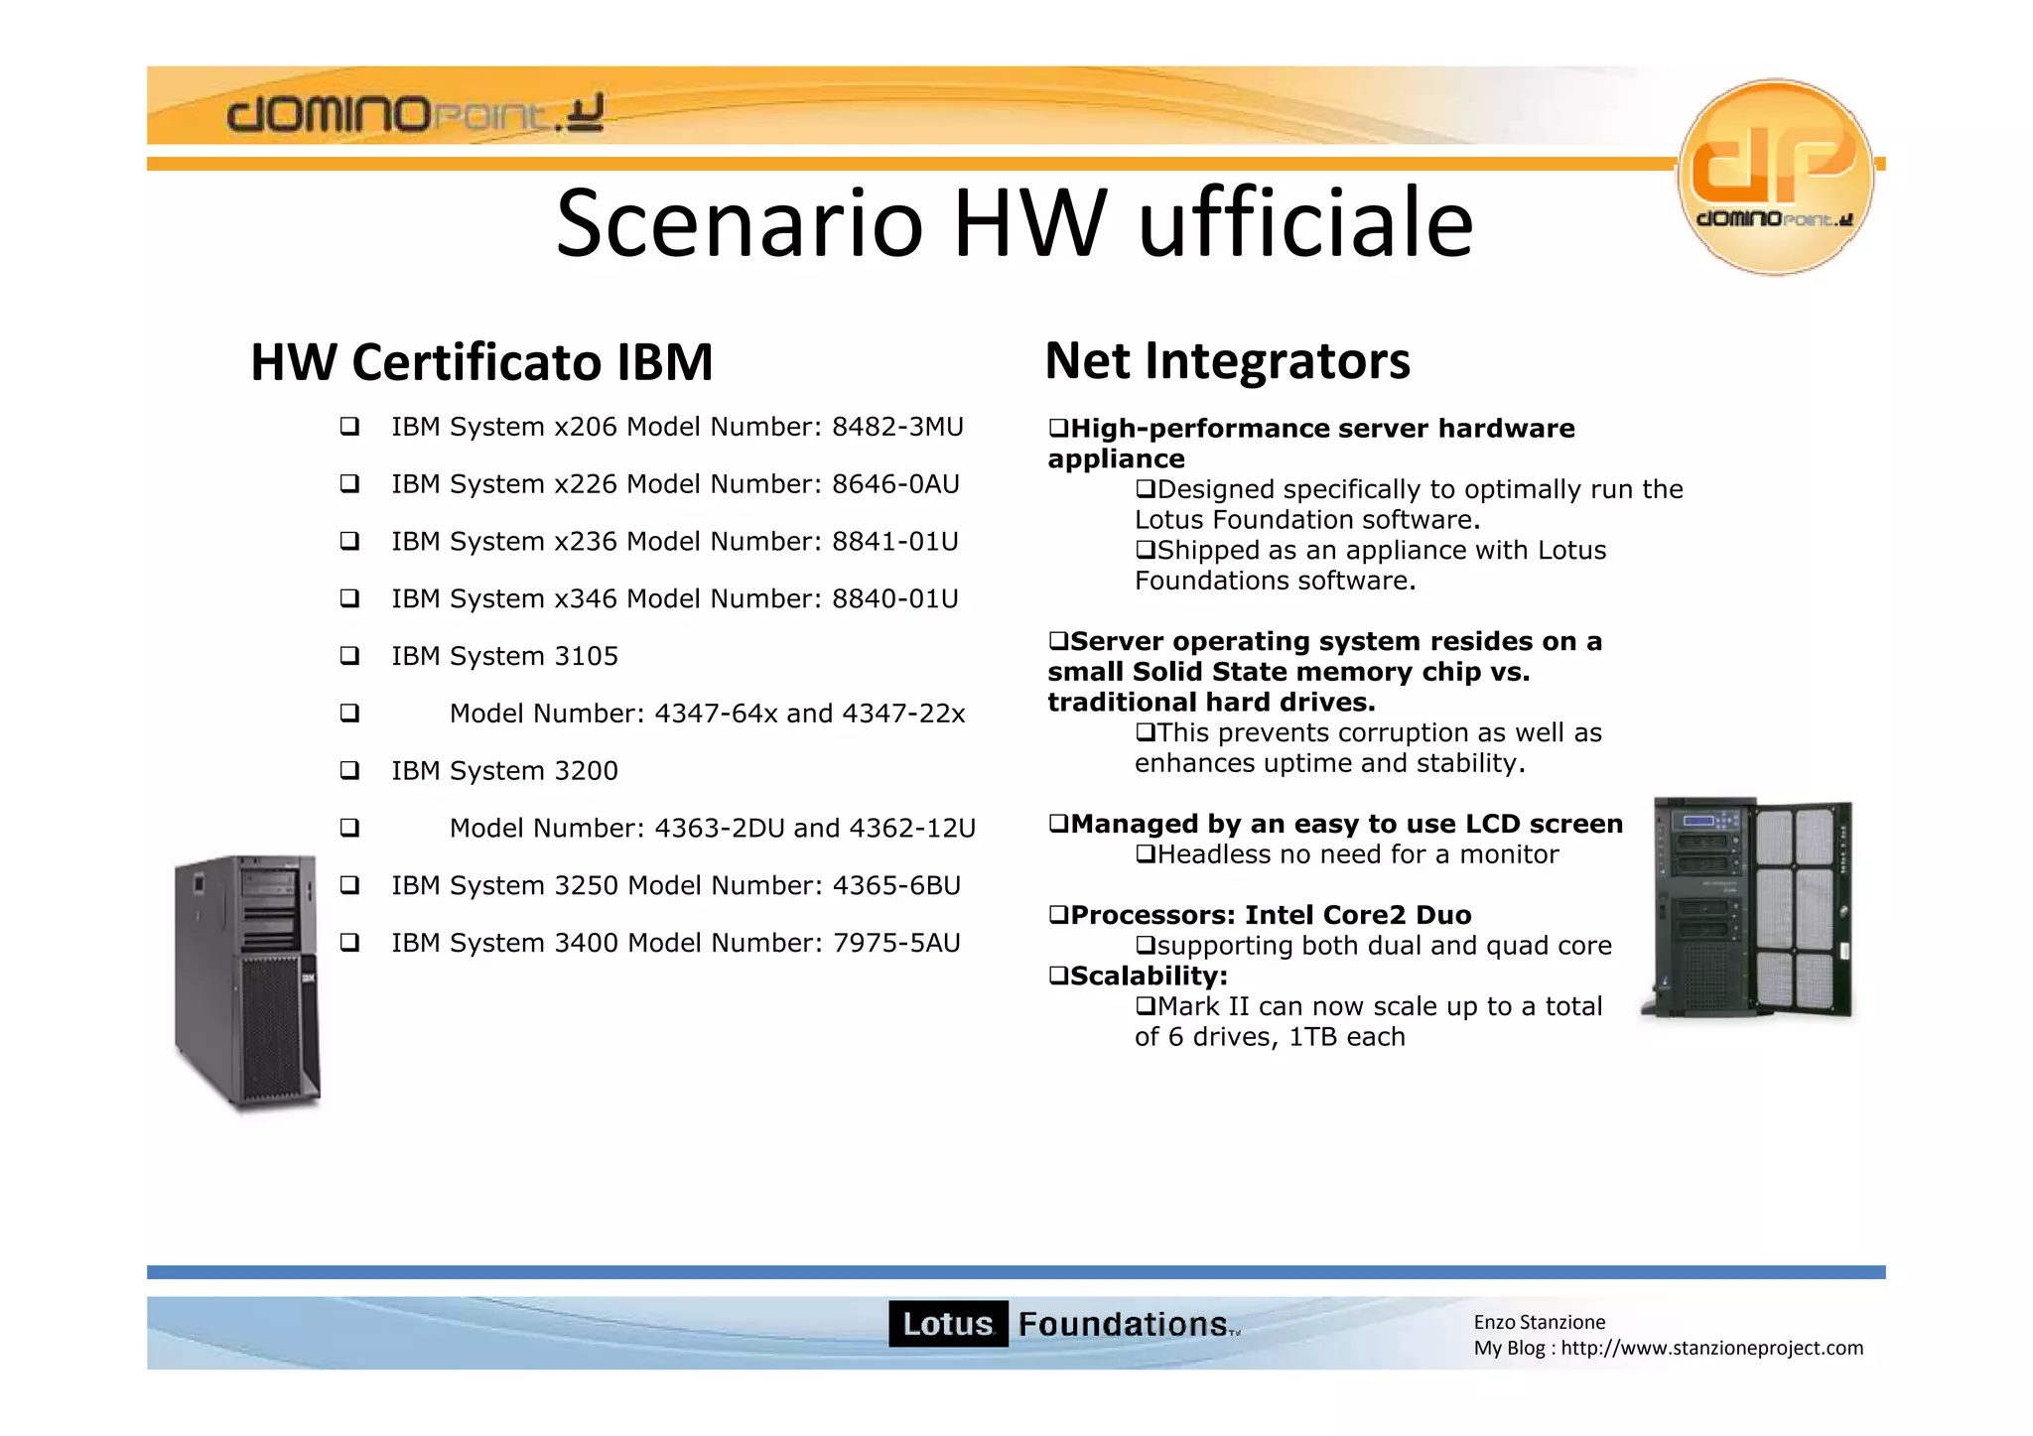The width and height of the screenshot is (2033, 1436).
Task: Click 'High-performance server hardware appliance' text
Action: pos(1312,444)
